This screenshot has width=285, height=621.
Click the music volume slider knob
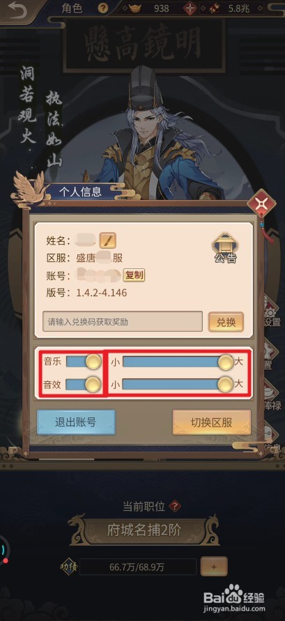point(226,362)
